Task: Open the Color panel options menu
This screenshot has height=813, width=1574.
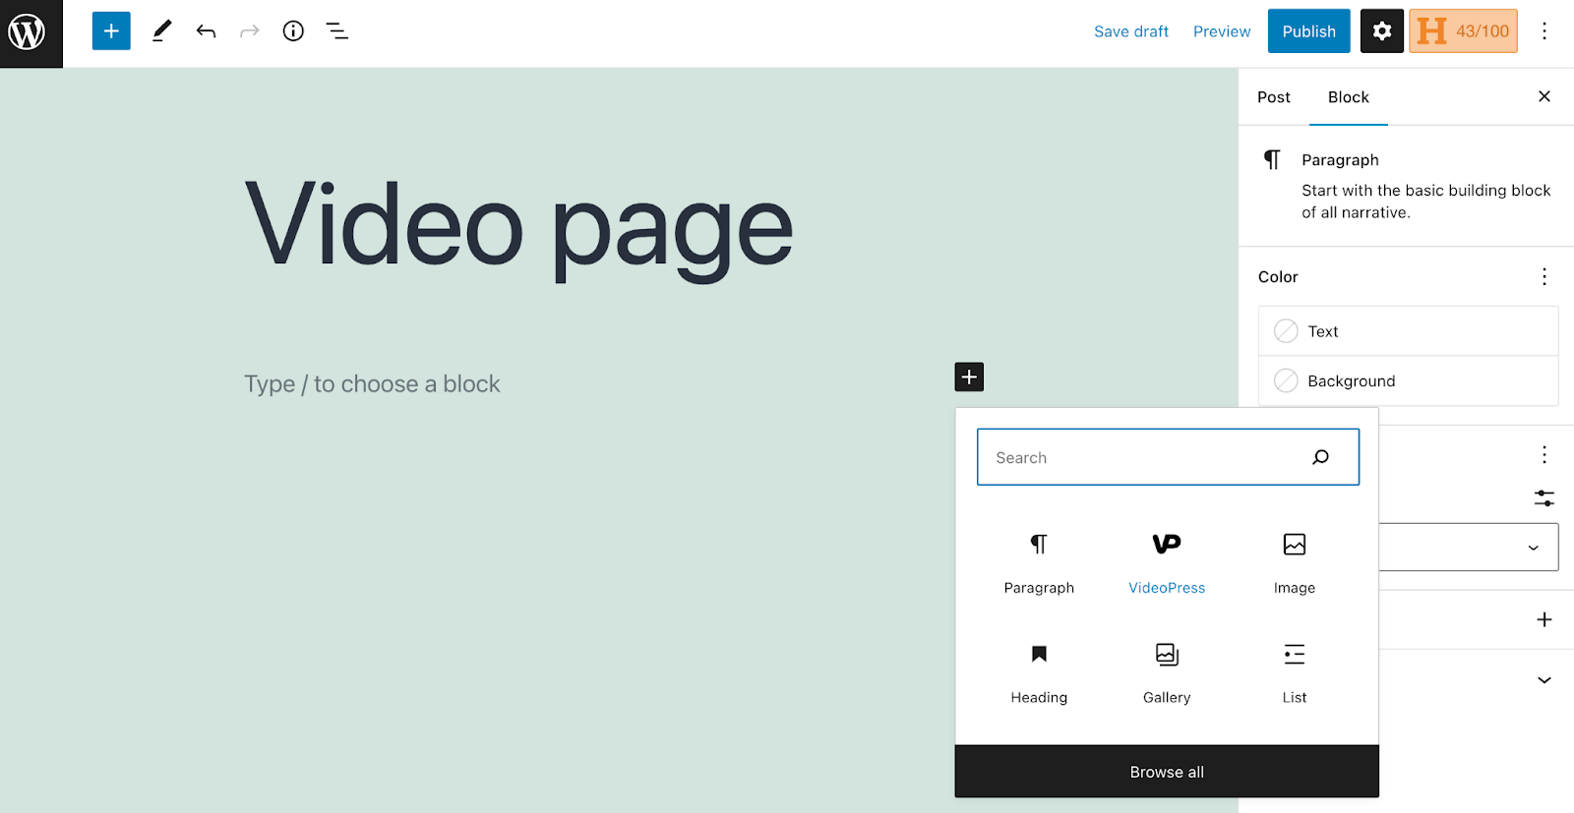Action: pos(1544,276)
